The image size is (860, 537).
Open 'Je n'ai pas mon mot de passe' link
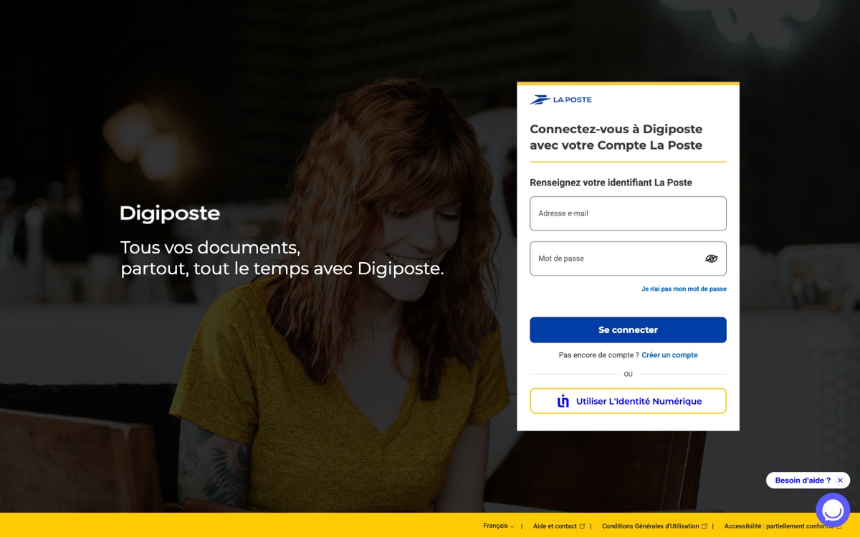(684, 289)
